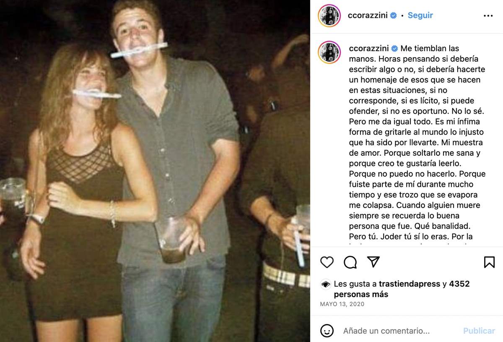Open the ccorazzini username in the caption
Screen dimensions: 503x342
tap(368, 48)
